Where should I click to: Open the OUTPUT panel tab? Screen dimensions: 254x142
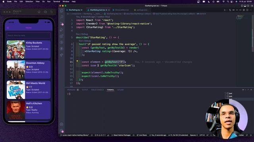click(x=85, y=90)
